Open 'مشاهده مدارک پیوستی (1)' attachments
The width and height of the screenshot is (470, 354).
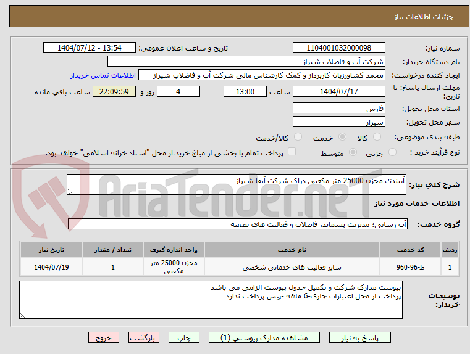264,337
